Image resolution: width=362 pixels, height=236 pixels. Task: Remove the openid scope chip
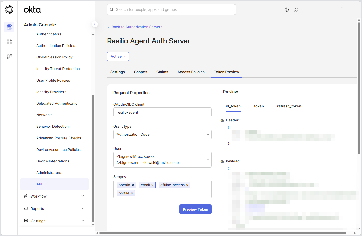click(x=133, y=185)
